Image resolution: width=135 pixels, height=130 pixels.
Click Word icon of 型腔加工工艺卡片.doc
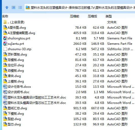[5, 97]
